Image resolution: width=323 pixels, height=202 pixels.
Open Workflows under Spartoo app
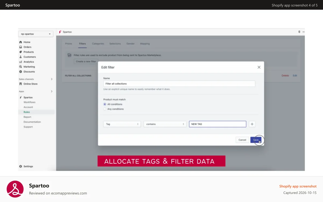(x=29, y=102)
